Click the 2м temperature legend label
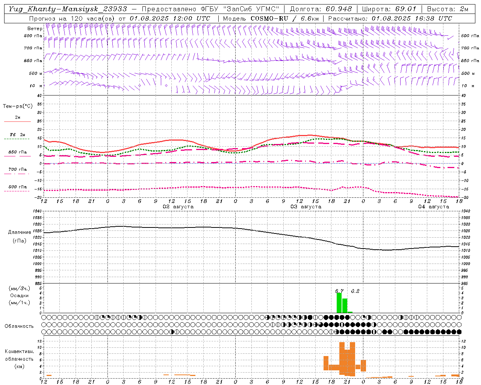 (x=17, y=117)
